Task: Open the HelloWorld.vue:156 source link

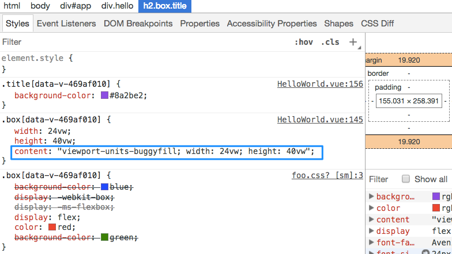Action: [x=320, y=84]
